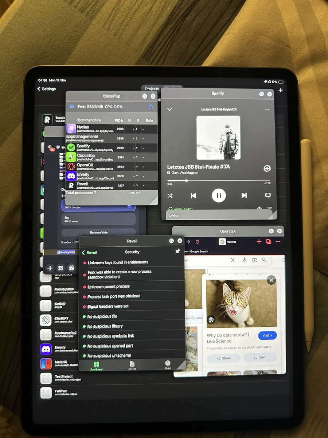Viewport: 328px width, 438px height.
Task: Open OperaGX tabs overview icon
Action: click(269, 241)
